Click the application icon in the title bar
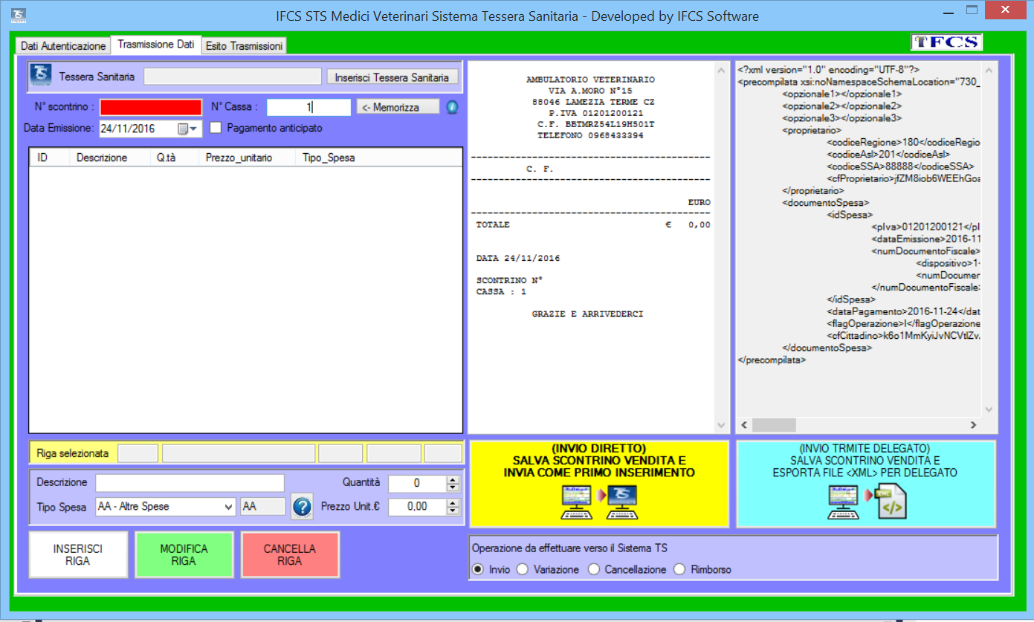This screenshot has width=1034, height=622. tap(19, 15)
